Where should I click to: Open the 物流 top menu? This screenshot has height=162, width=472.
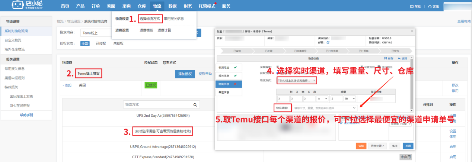(x=157, y=6)
